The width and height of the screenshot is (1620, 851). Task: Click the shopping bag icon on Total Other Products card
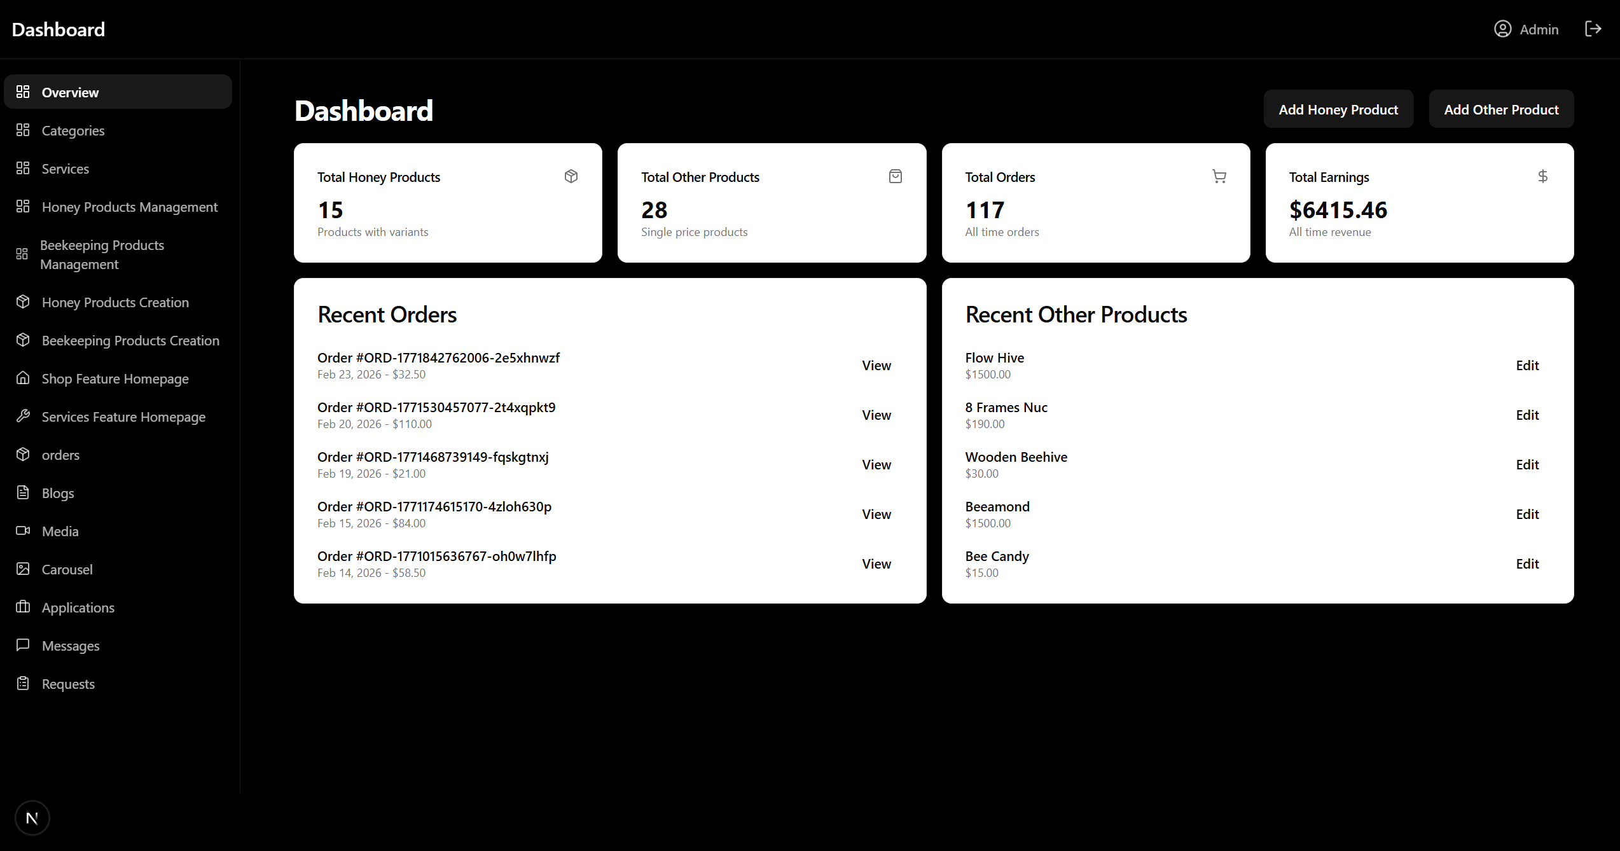(896, 176)
